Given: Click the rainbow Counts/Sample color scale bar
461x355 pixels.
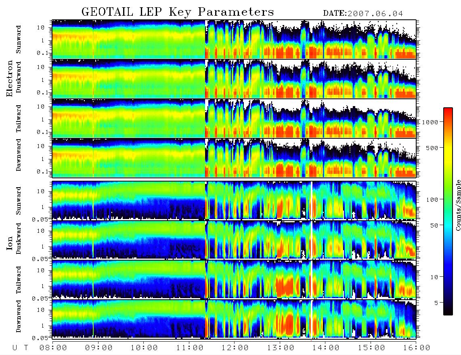Looking at the screenshot, I should tap(448, 211).
